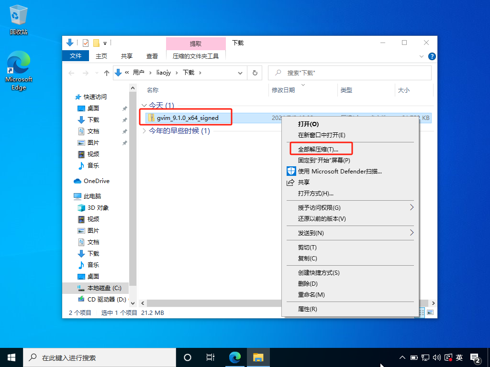Open 图片 under Quick Access
The height and width of the screenshot is (367, 490).
(89, 142)
